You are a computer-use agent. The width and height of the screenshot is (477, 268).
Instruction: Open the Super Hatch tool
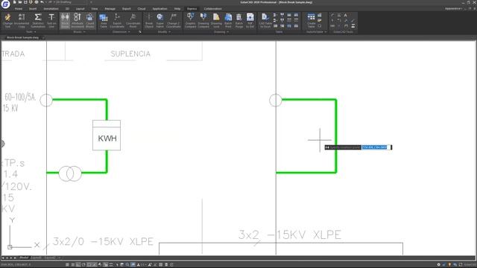coord(160,21)
